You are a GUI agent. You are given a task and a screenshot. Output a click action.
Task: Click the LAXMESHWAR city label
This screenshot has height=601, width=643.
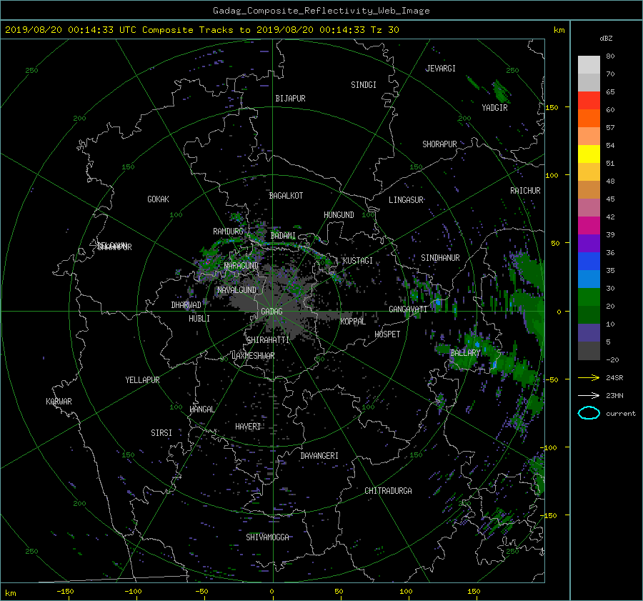click(x=253, y=356)
